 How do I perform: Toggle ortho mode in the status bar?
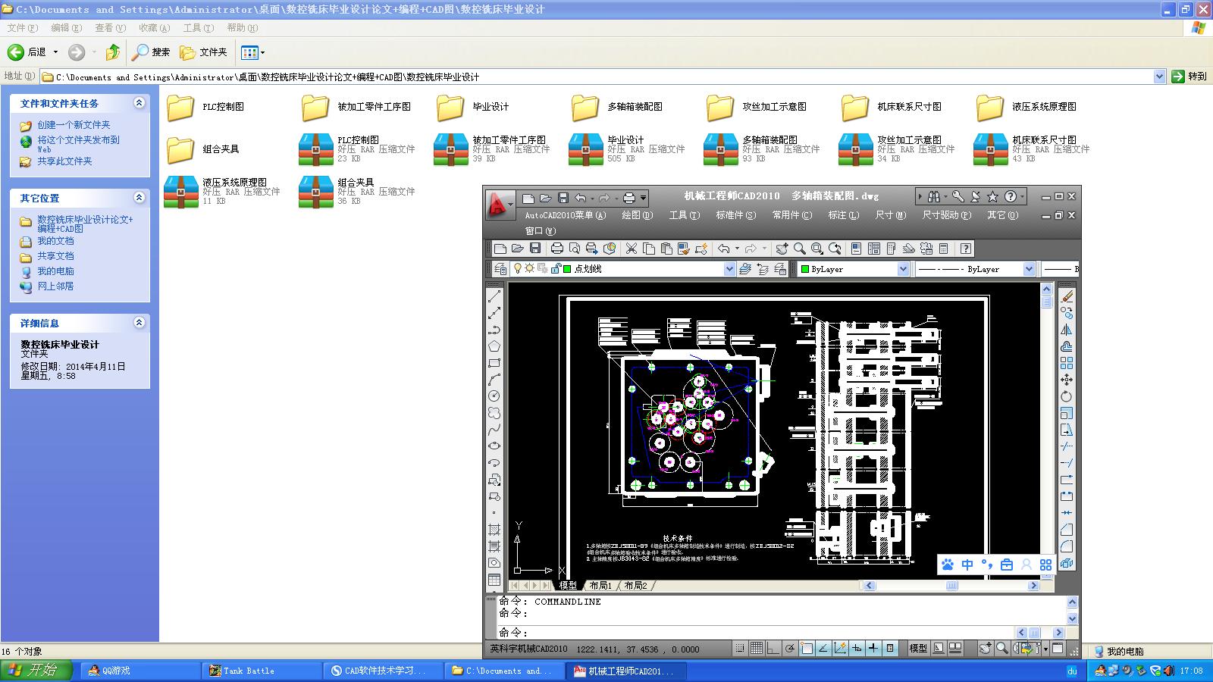pos(772,649)
